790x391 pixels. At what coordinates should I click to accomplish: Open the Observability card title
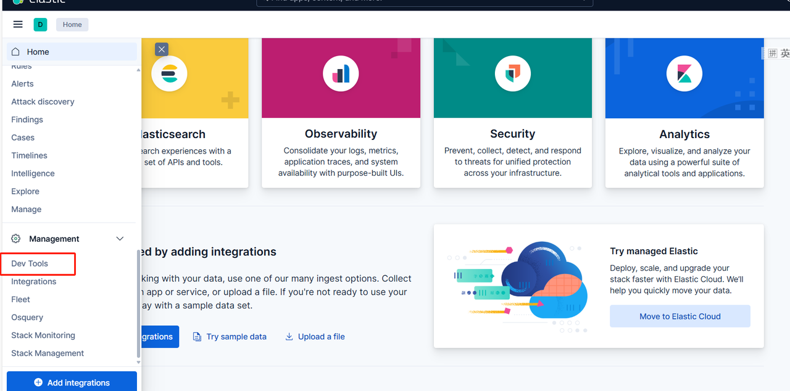point(341,134)
